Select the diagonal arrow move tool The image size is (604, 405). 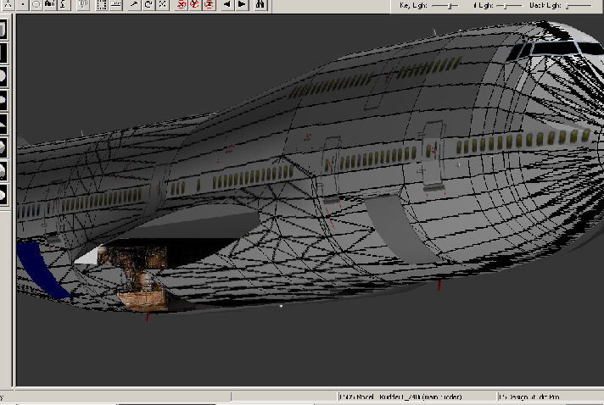(x=134, y=4)
